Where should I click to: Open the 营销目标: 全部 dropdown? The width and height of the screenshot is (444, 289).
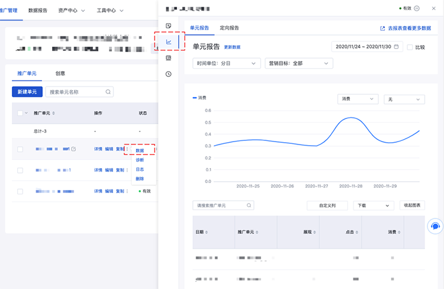[298, 63]
